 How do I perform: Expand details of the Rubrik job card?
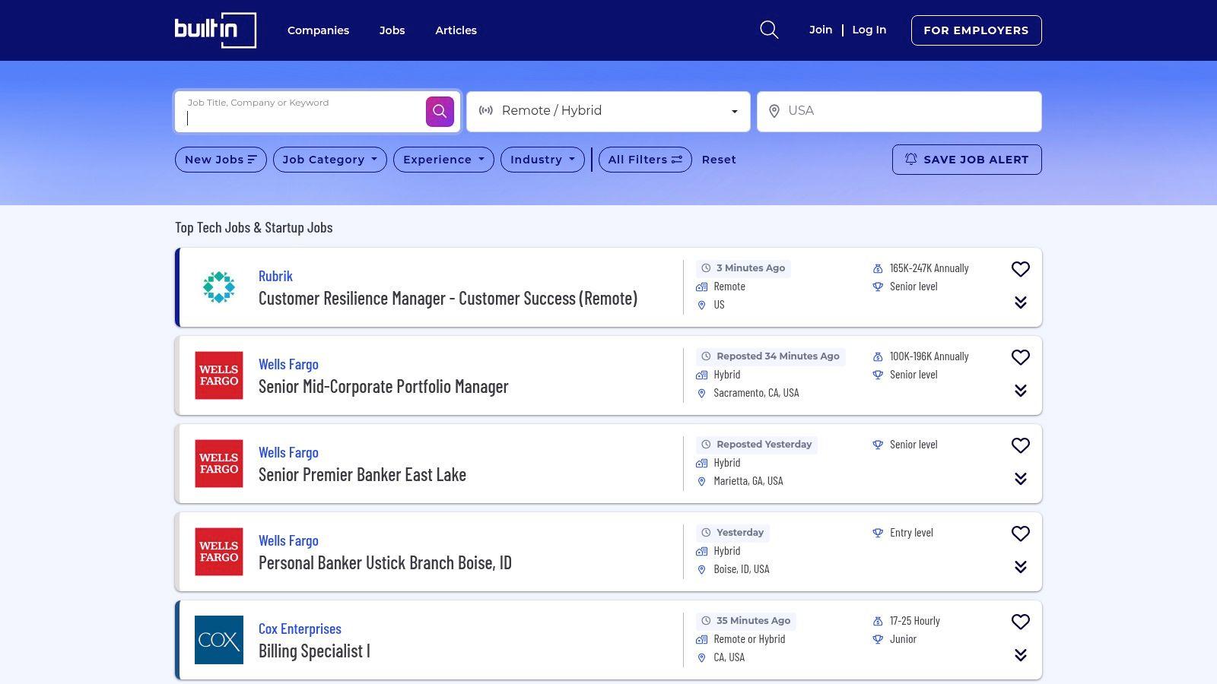click(1021, 302)
